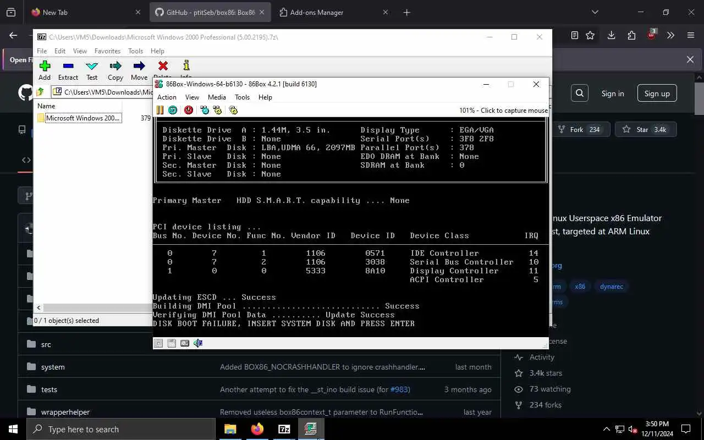Image resolution: width=704 pixels, height=440 pixels.
Task: Open GitHub search magnifier button
Action: click(580, 94)
